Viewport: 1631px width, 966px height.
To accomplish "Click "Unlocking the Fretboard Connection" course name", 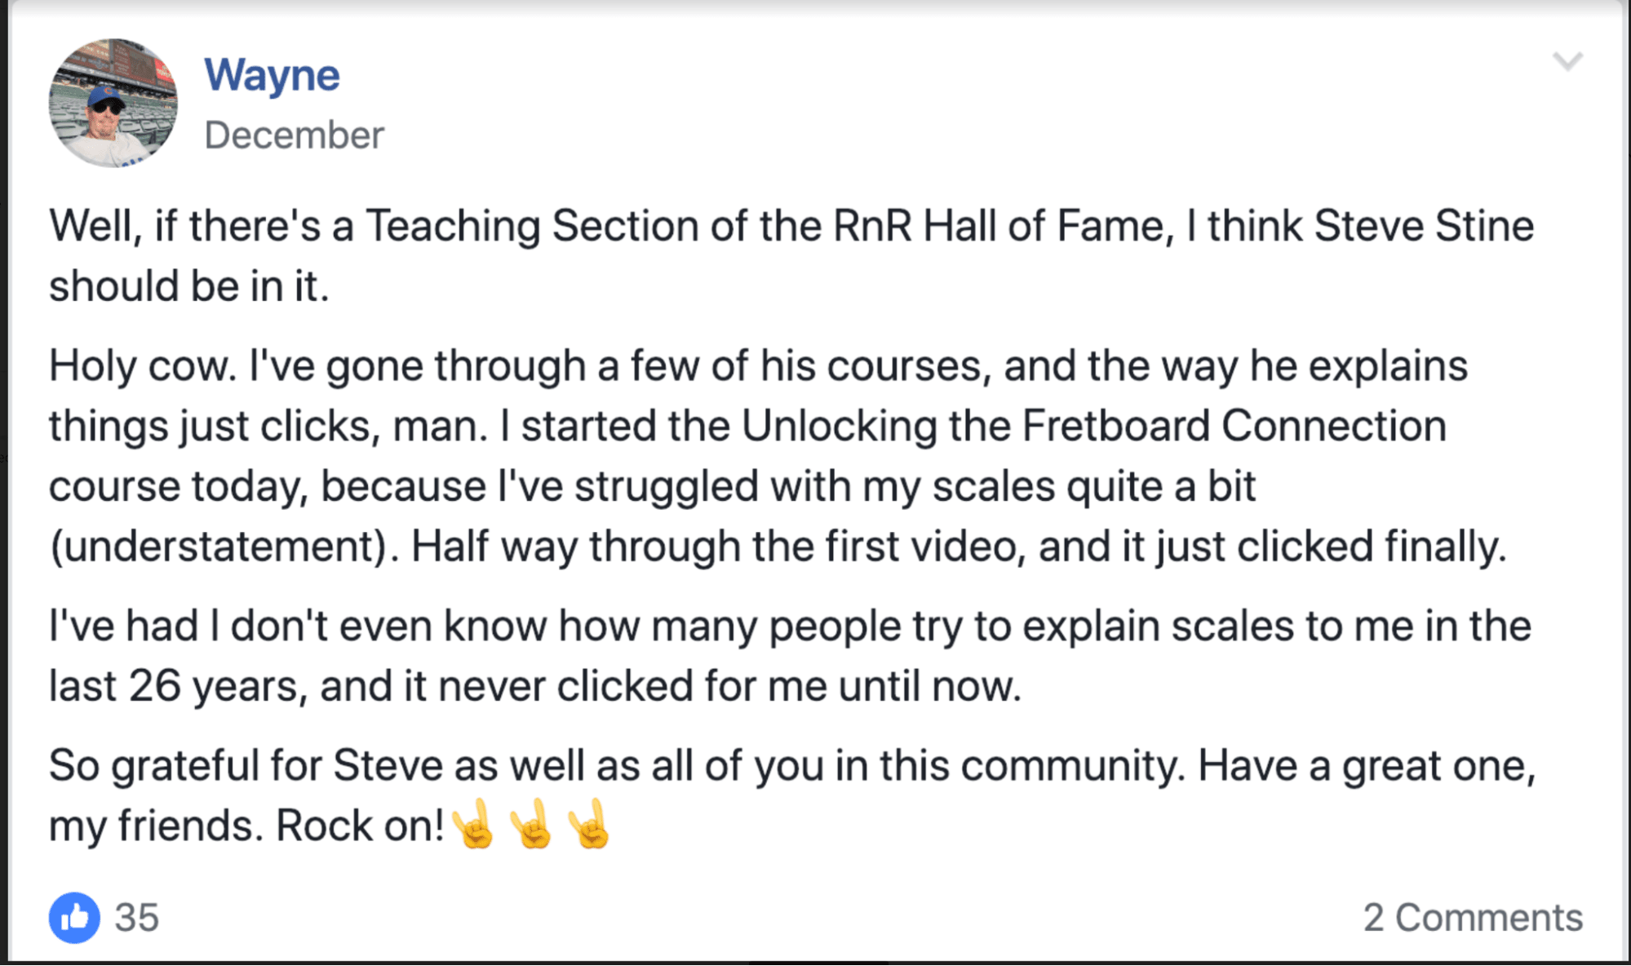I will pyautogui.click(x=1093, y=426).
